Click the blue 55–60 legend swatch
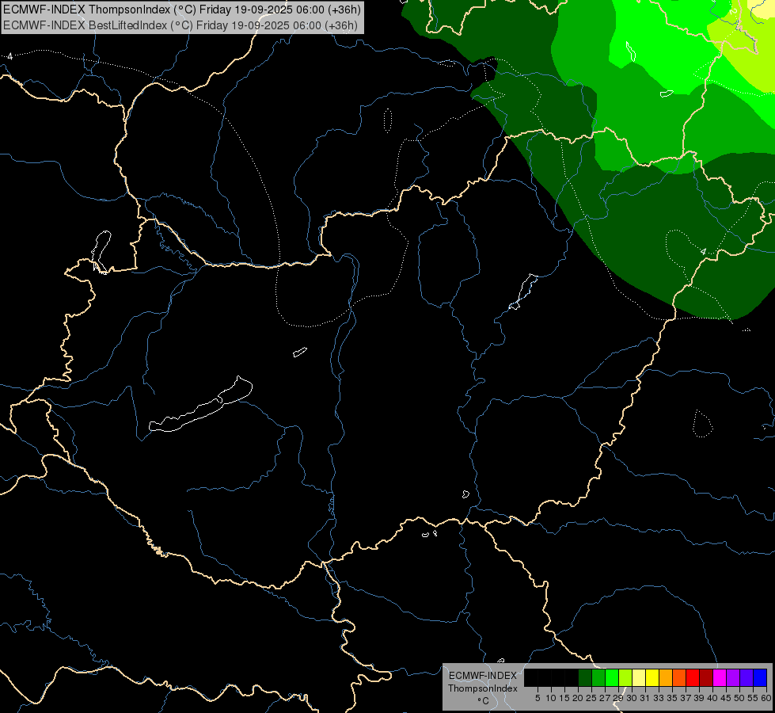Image resolution: width=775 pixels, height=713 pixels. point(760,677)
